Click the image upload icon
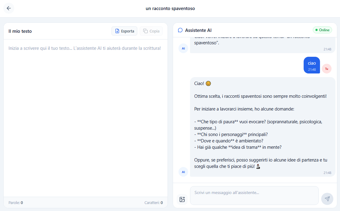 tap(182, 199)
